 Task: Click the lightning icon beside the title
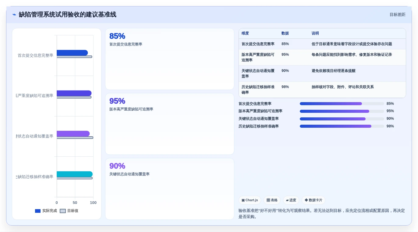14,15
